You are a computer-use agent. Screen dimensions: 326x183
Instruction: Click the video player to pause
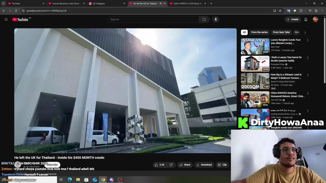[125, 91]
